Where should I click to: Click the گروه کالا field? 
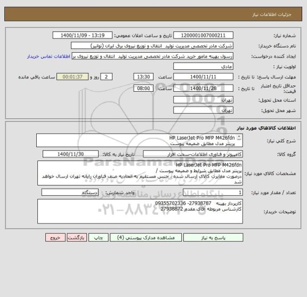pos(193,154)
